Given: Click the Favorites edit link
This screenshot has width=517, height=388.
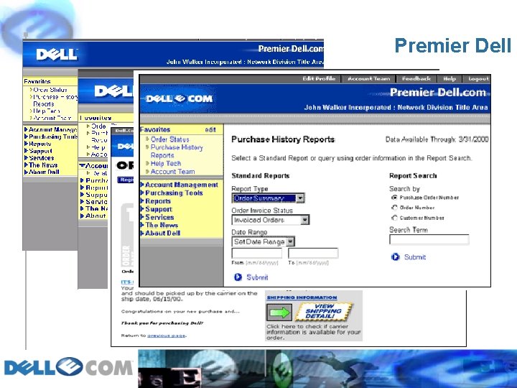Looking at the screenshot, I should [210, 129].
